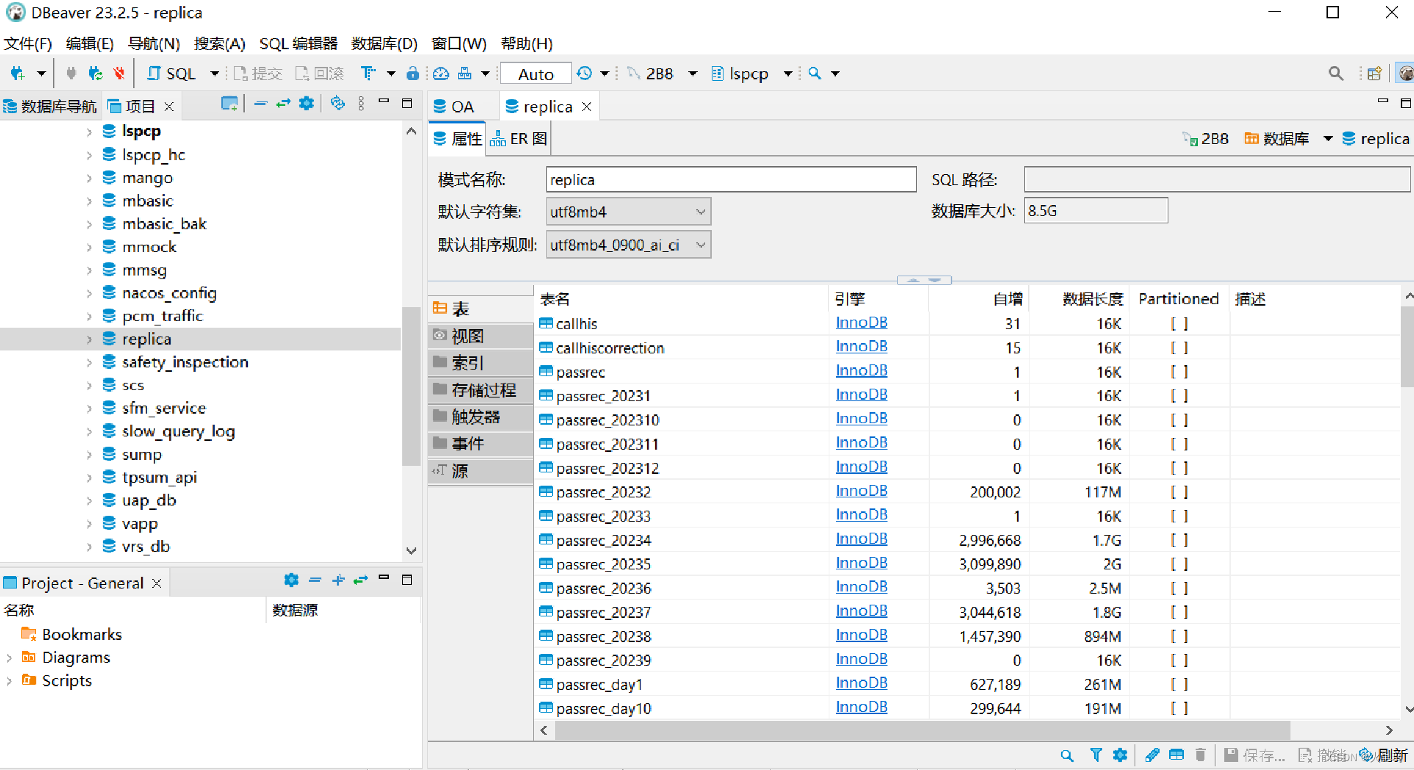Toggle Partitioned checkbox for passrec row
Viewport: 1414px width, 770px height.
[1179, 373]
